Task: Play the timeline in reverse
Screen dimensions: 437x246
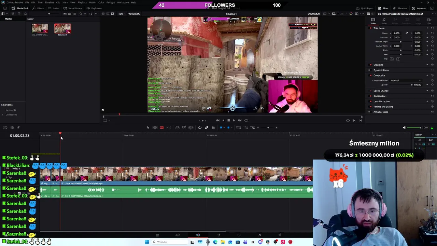Action: point(223,120)
